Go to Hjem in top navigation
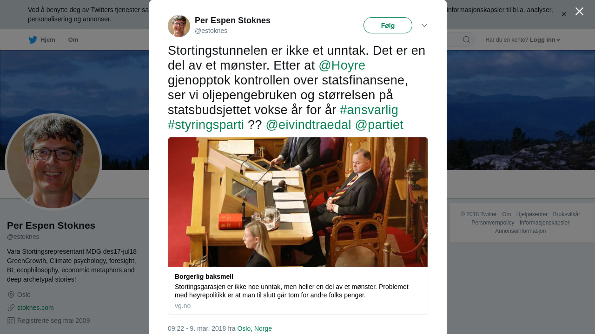The width and height of the screenshot is (595, 334). (x=47, y=40)
